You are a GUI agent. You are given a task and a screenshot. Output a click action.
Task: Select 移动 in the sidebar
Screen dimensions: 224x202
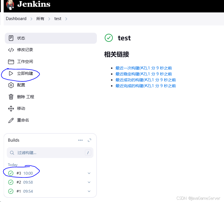click(x=21, y=108)
